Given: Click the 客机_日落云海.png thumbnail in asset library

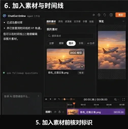Looking at the screenshot, I should [66, 59].
